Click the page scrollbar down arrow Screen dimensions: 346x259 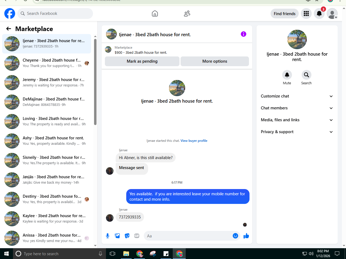coord(344,245)
